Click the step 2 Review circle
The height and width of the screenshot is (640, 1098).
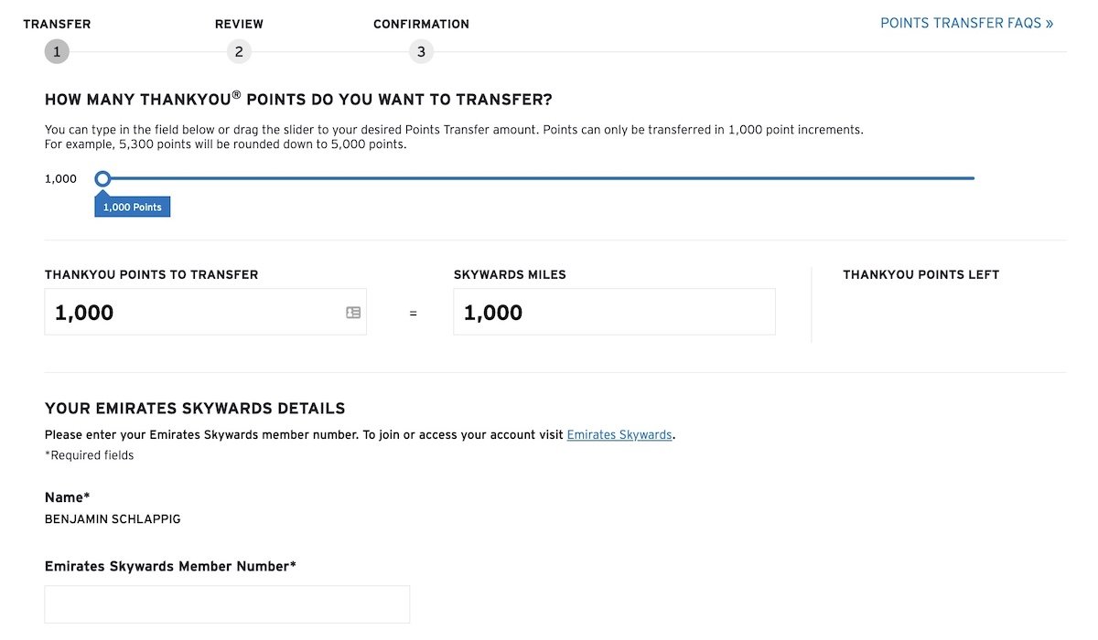tap(239, 52)
